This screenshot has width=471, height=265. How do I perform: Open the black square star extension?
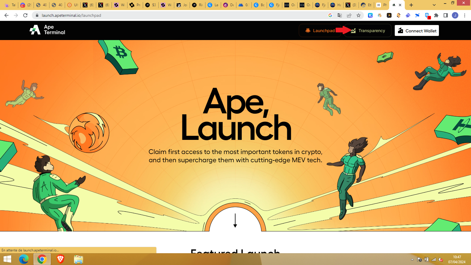pyautogui.click(x=389, y=15)
